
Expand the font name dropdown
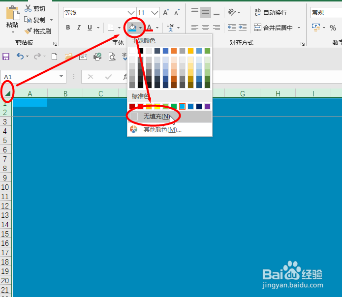131,13
